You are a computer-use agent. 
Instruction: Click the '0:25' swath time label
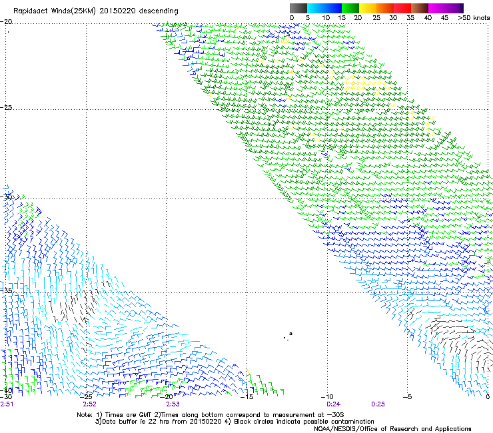tap(378, 404)
